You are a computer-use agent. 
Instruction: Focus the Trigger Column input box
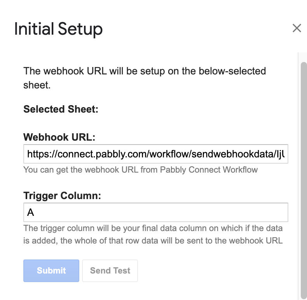click(156, 212)
